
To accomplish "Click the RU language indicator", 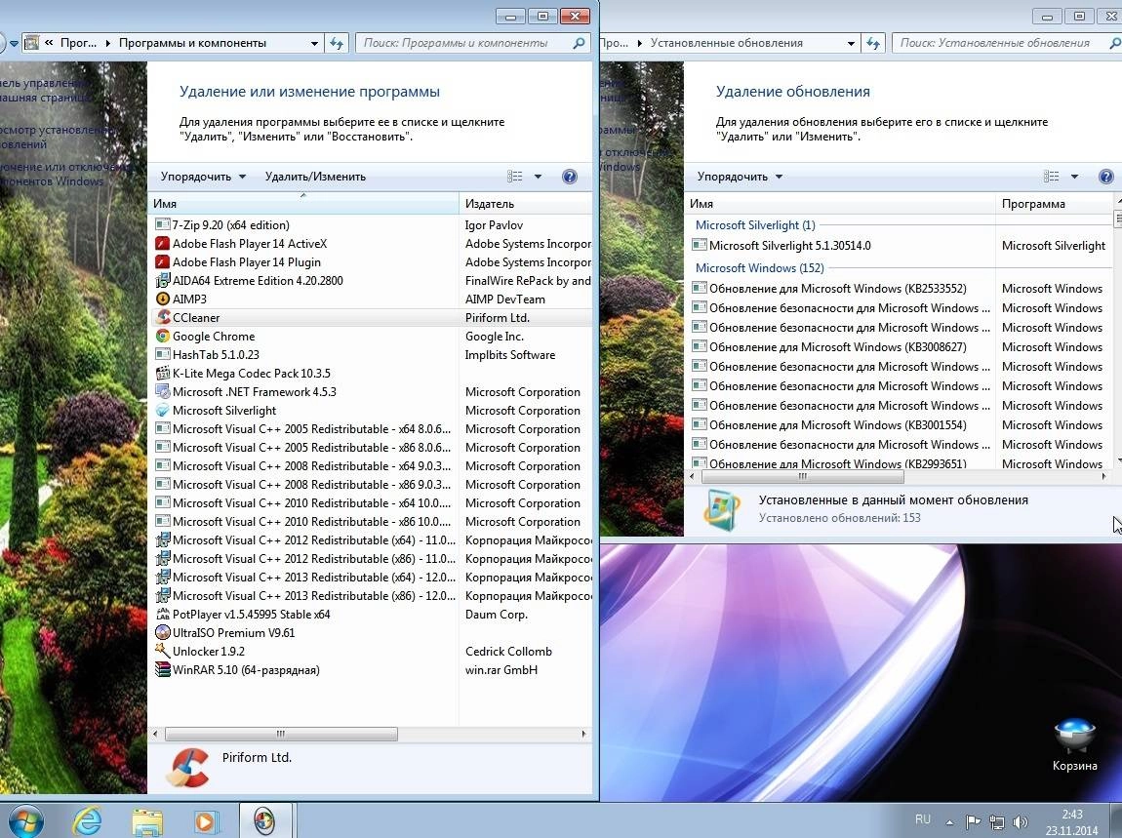I will point(922,819).
